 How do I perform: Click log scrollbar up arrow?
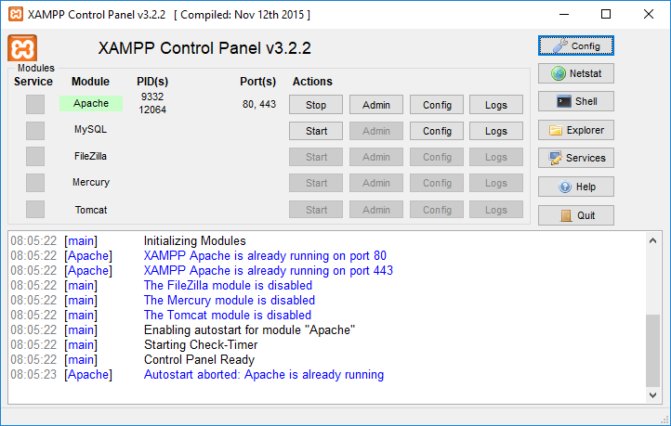point(652,240)
